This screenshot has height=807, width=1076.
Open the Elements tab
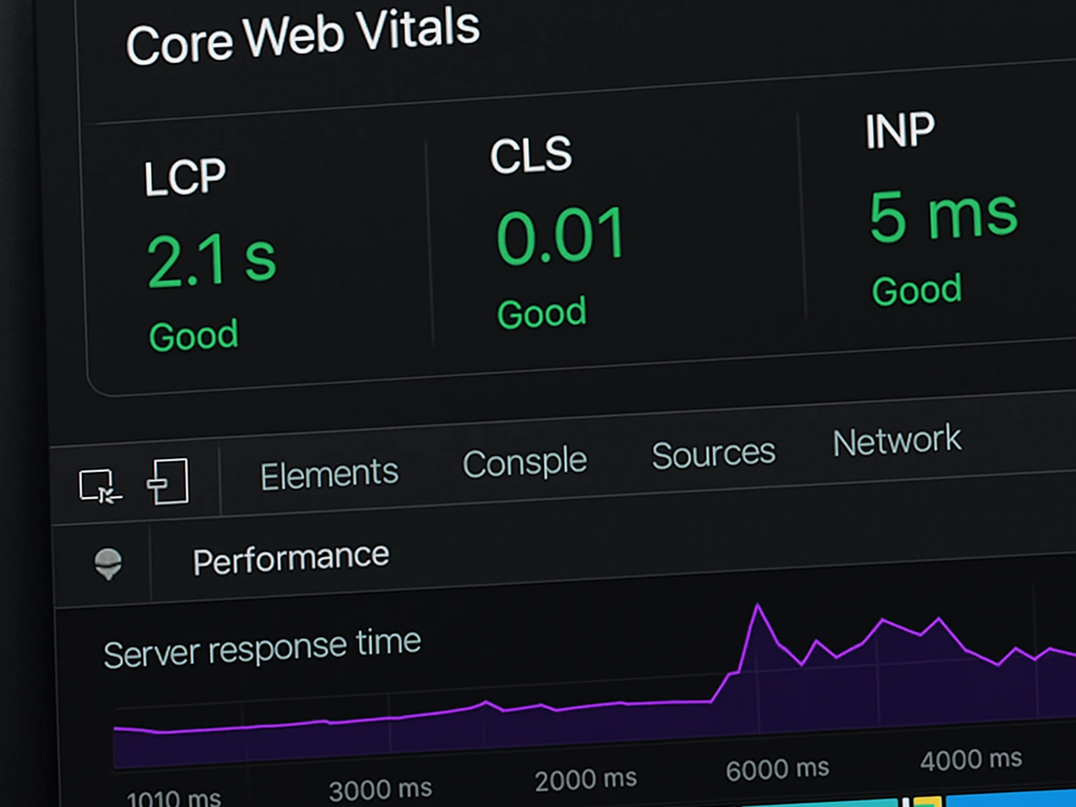pos(329,473)
